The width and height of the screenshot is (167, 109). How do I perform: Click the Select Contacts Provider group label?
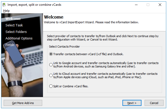[64, 47]
